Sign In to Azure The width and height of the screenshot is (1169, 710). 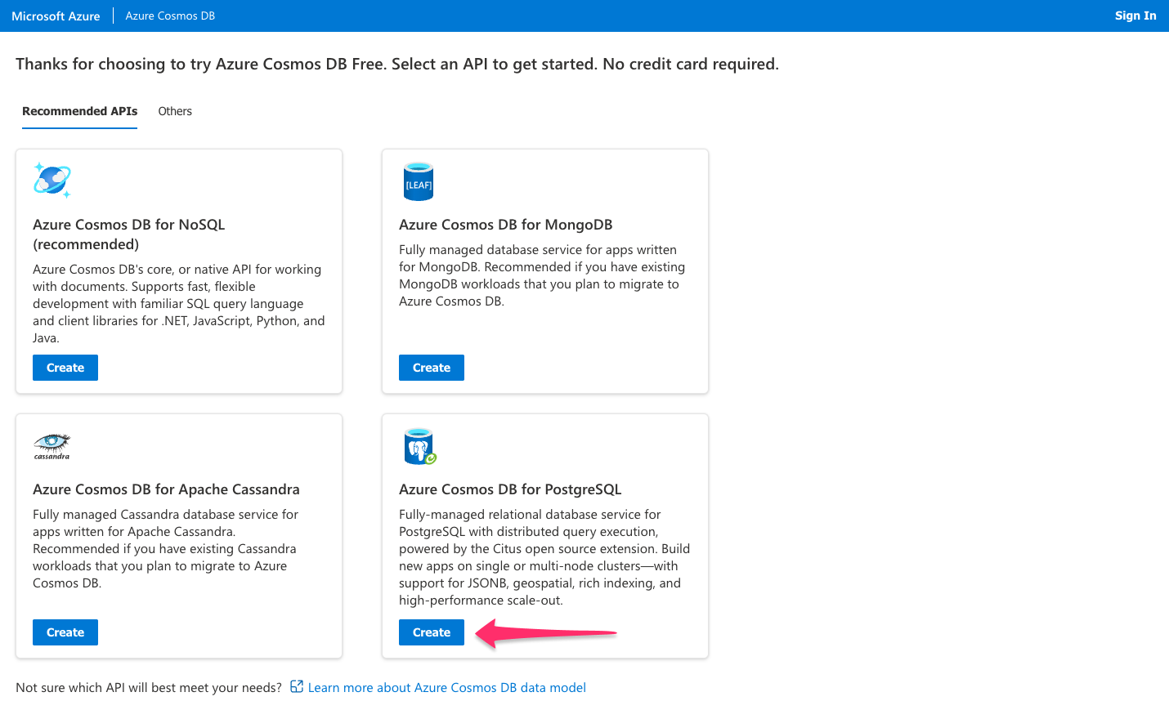(1135, 16)
